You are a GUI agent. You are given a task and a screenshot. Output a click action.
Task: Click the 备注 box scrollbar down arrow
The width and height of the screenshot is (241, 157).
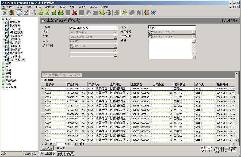pyautogui.click(x=194, y=57)
